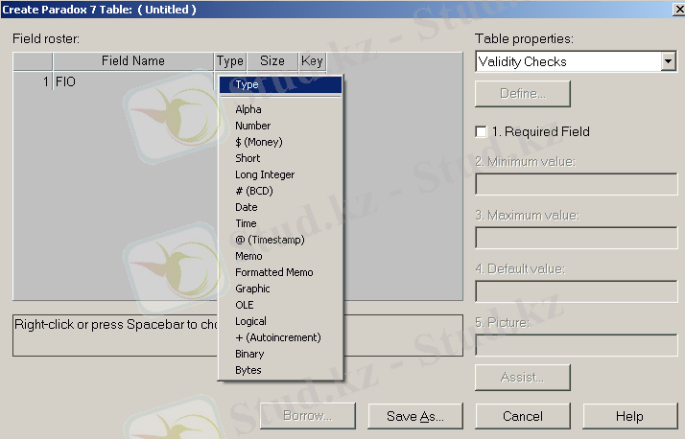Click the highlighted Type menu header

tap(280, 84)
